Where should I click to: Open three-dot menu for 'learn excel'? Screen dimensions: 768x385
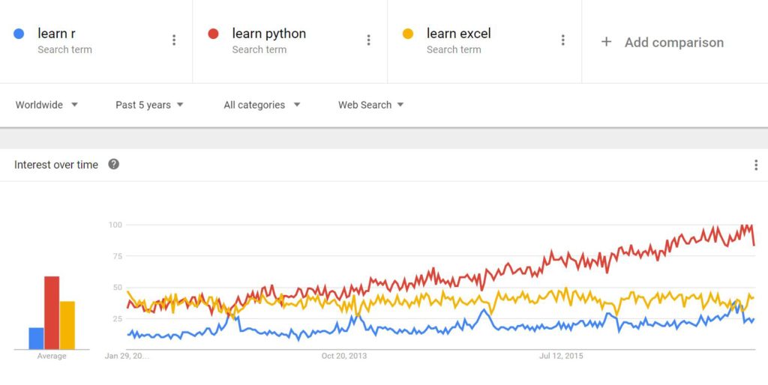(x=562, y=40)
